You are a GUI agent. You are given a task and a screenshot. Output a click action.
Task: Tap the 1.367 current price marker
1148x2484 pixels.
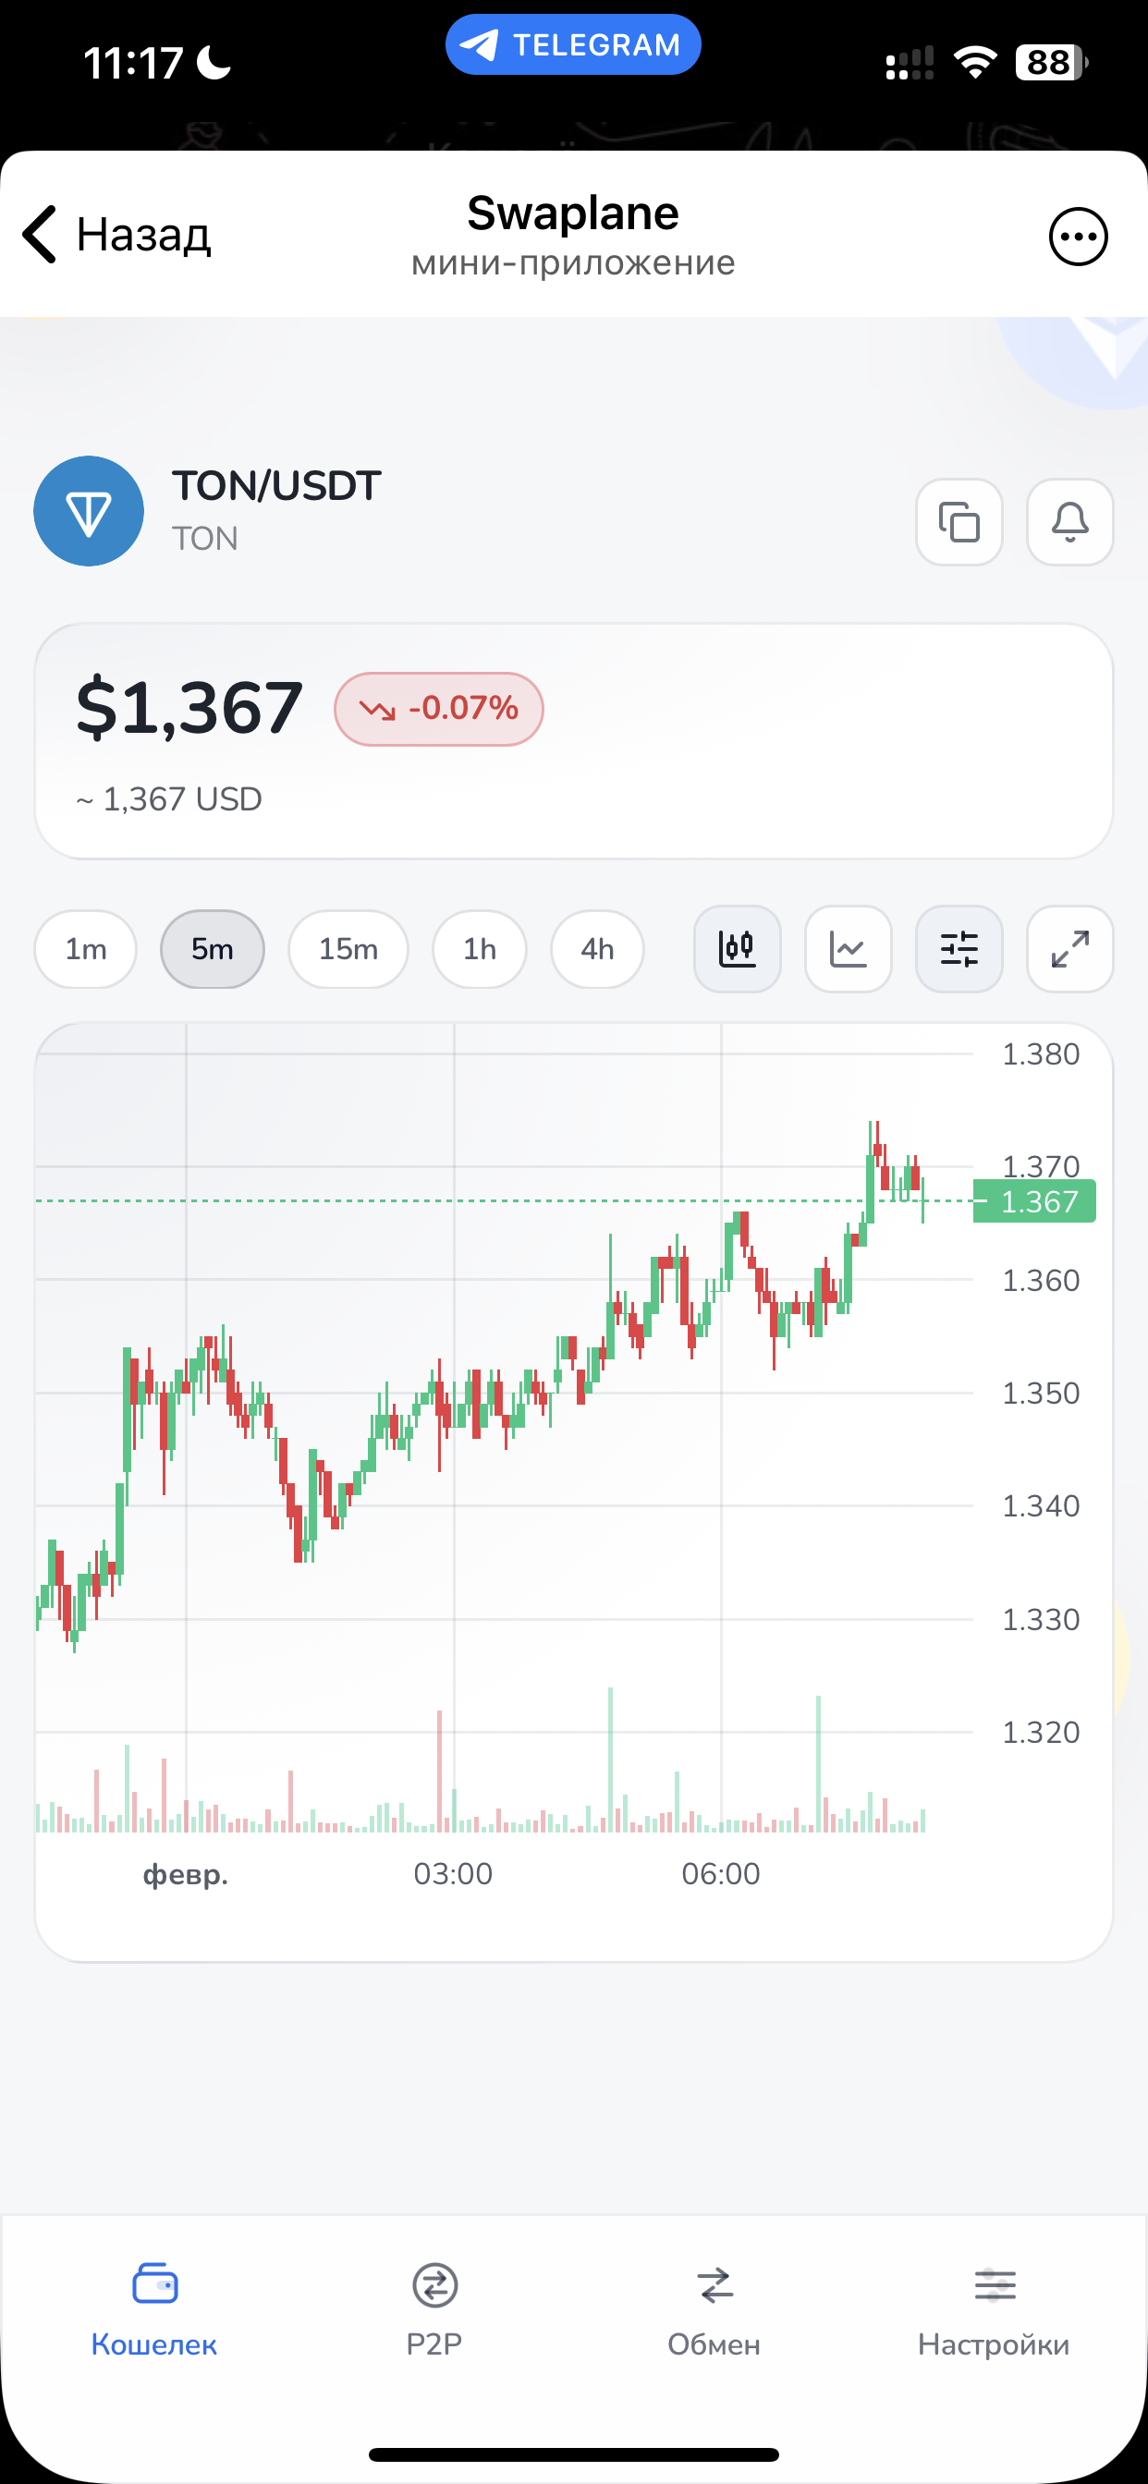click(1035, 1201)
